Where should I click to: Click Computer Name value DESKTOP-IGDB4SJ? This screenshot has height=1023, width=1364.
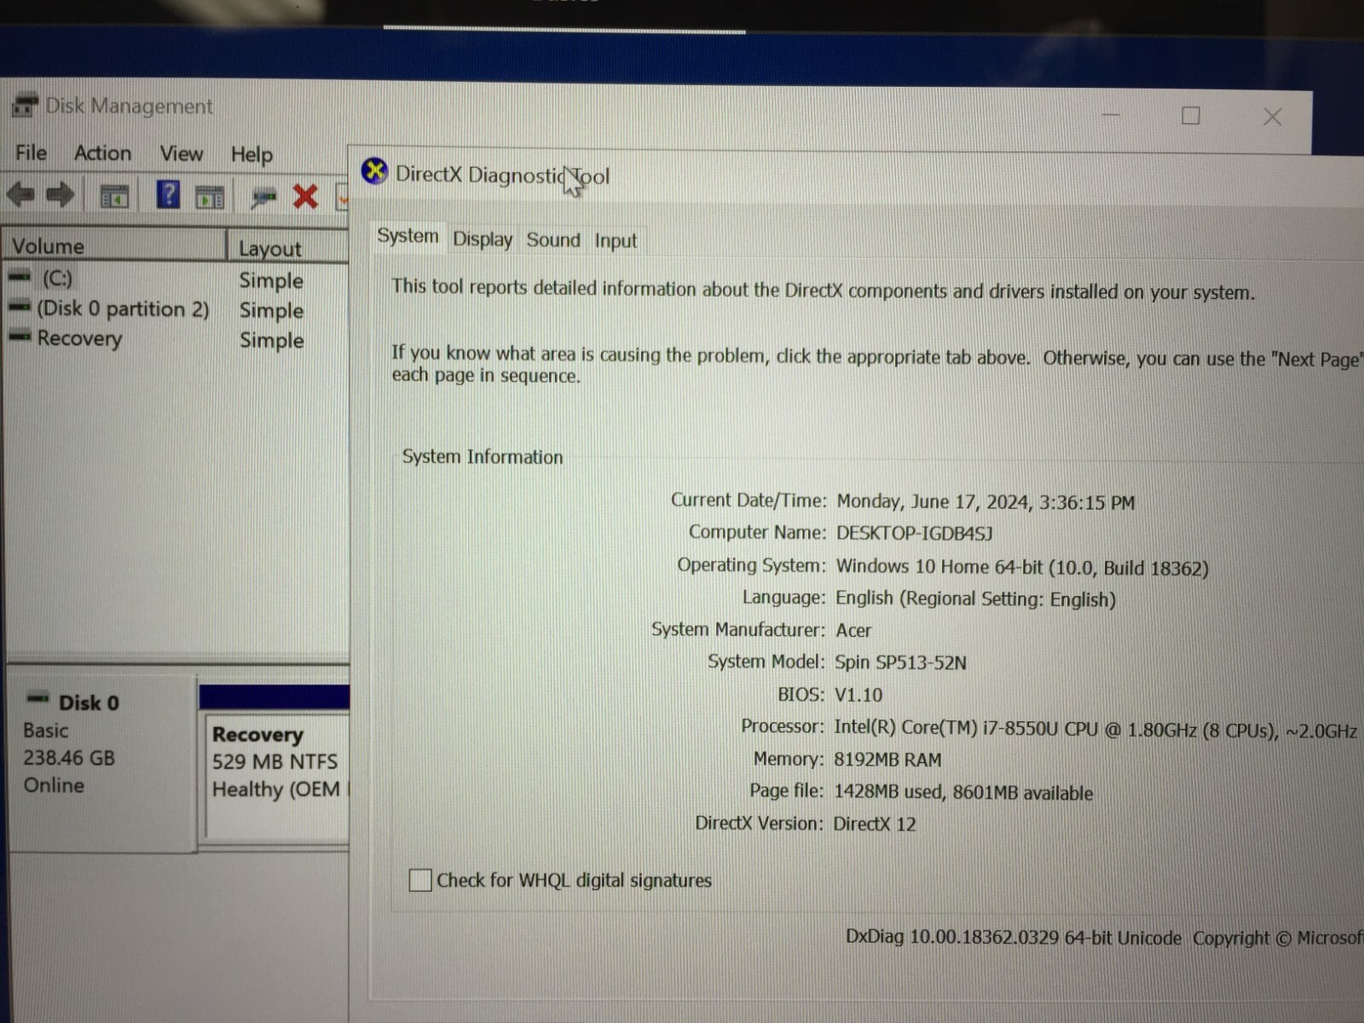tap(914, 534)
